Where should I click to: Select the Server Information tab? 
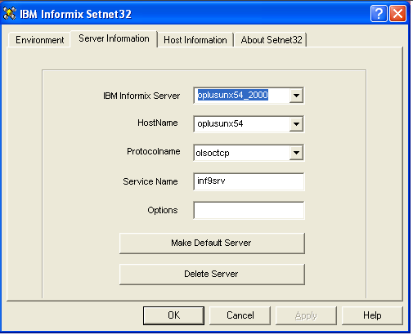tap(114, 38)
